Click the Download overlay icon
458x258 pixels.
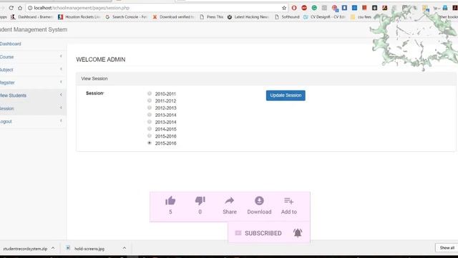[x=259, y=201]
